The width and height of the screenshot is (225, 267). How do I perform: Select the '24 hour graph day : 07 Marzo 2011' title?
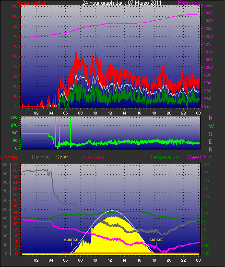121,2
